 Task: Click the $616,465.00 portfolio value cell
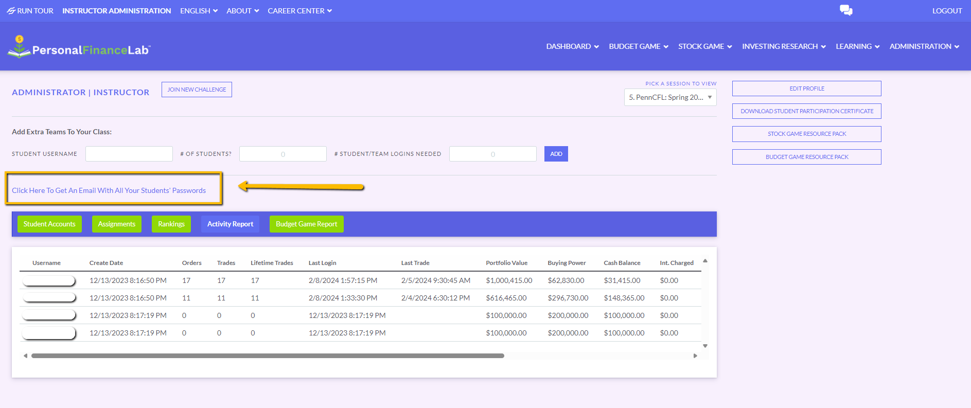[x=506, y=298]
